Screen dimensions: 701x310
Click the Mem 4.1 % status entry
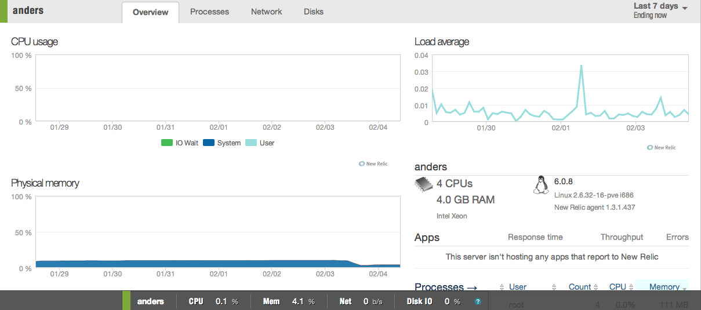pyautogui.click(x=289, y=301)
